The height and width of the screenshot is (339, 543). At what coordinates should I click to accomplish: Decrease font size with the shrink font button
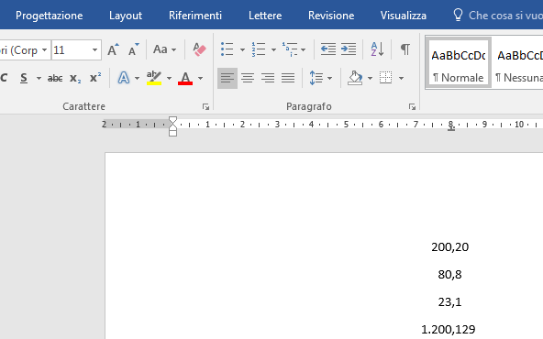pyautogui.click(x=133, y=49)
